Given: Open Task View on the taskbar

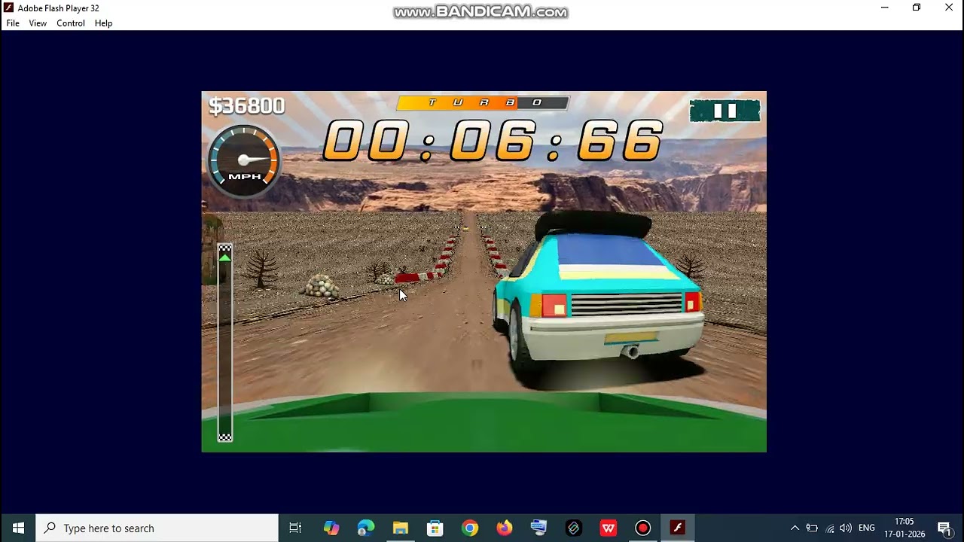Looking at the screenshot, I should [295, 528].
